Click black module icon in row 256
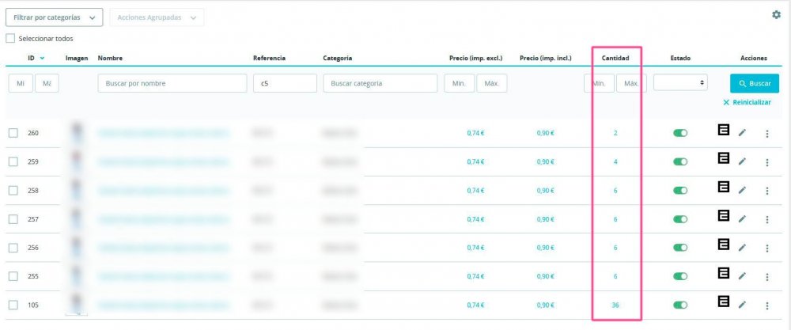The image size is (791, 330). click(724, 245)
